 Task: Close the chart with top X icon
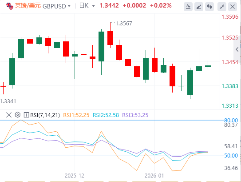click(233, 7)
